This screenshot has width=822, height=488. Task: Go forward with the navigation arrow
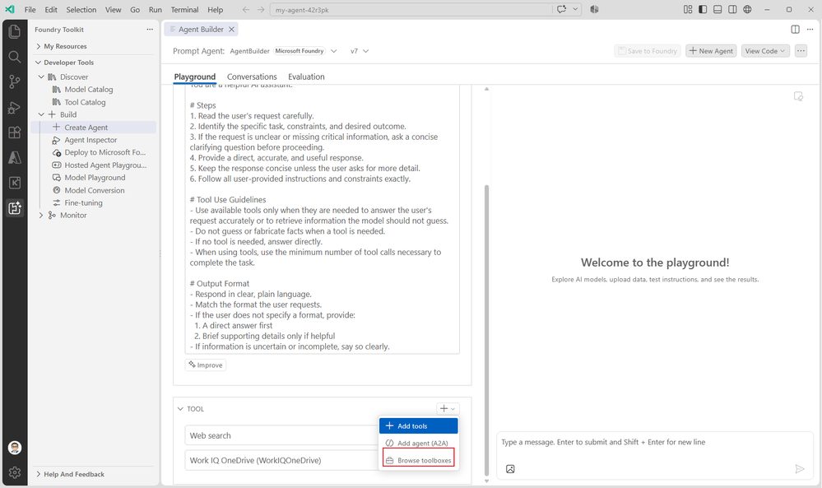pyautogui.click(x=261, y=9)
